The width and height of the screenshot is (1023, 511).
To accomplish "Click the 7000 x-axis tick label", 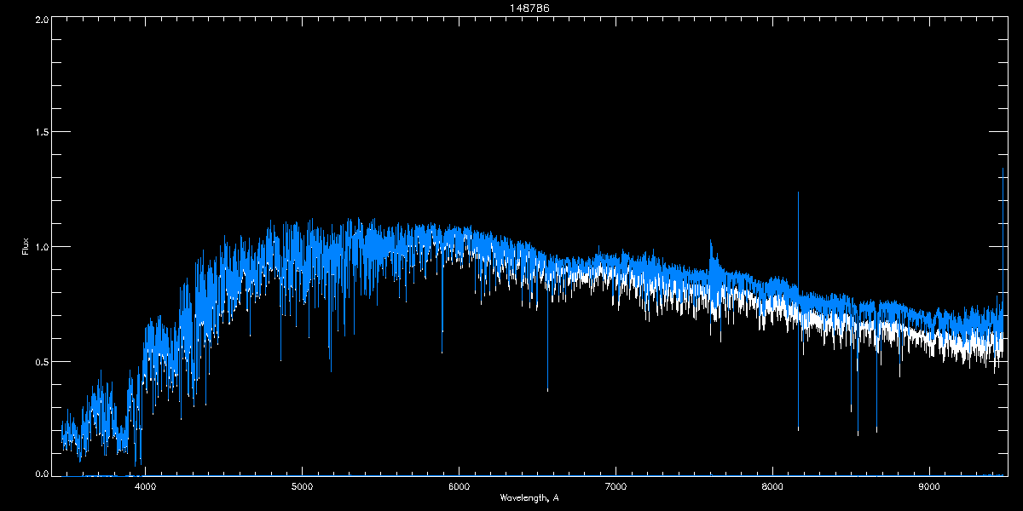I will pyautogui.click(x=616, y=487).
